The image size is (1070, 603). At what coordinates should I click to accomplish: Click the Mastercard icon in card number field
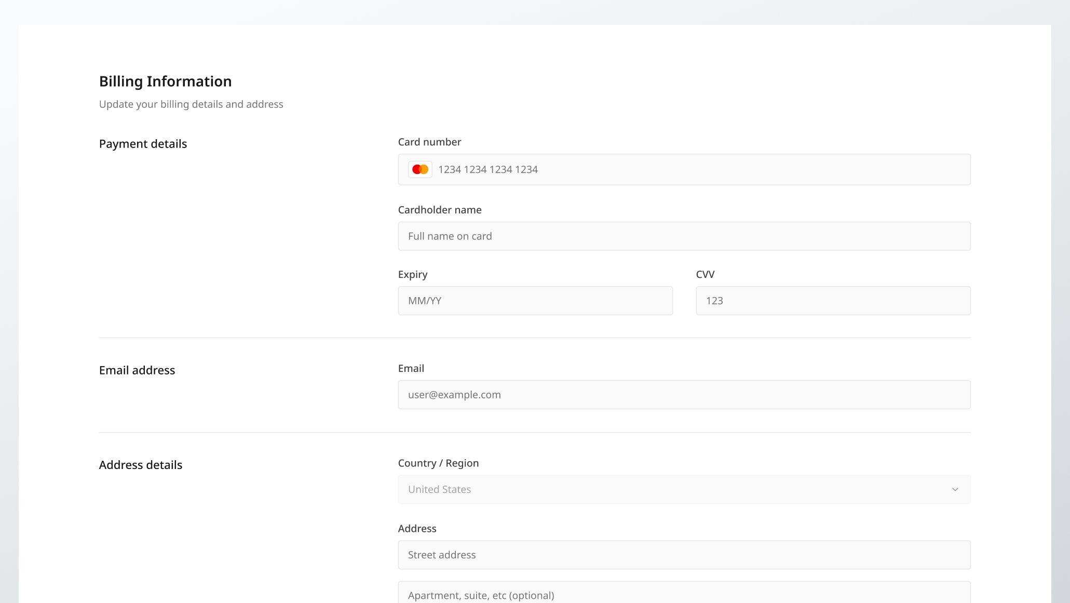click(420, 169)
